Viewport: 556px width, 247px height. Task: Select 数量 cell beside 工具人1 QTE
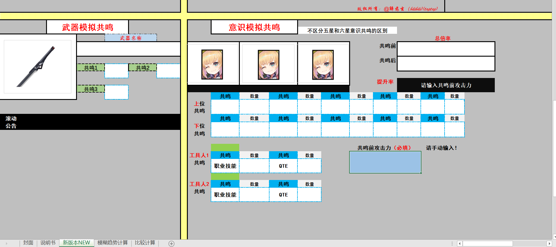[309, 166]
